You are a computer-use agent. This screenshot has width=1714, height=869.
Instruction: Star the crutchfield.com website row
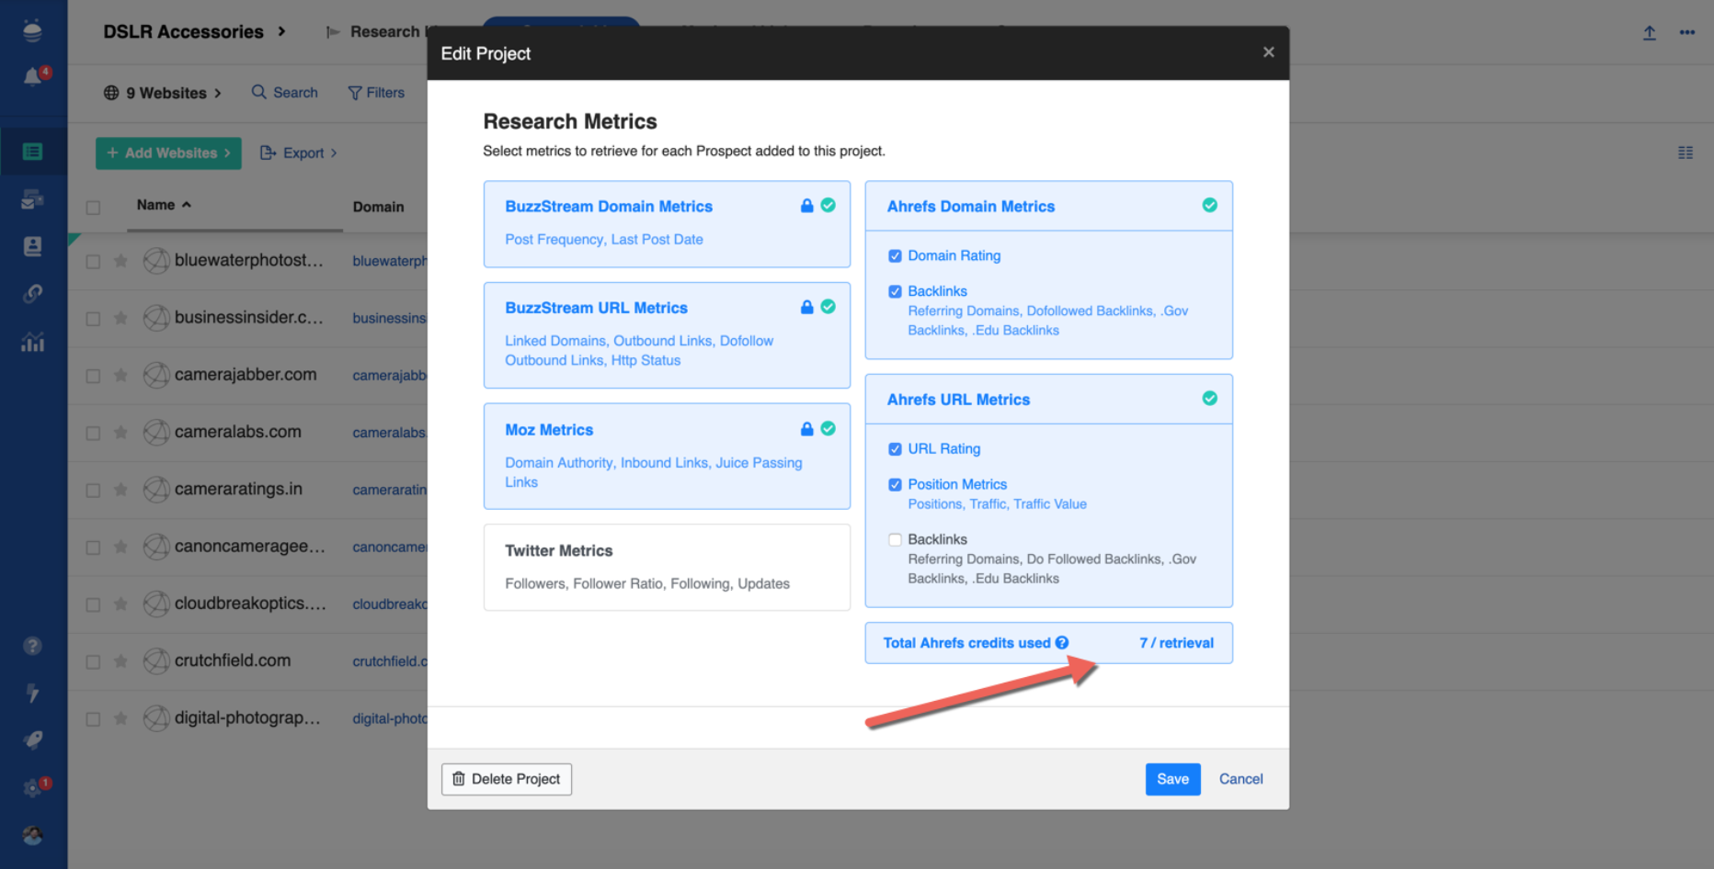click(120, 661)
